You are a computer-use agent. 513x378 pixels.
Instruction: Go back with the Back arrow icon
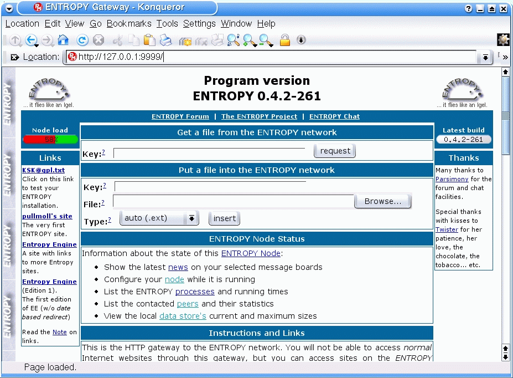(32, 40)
